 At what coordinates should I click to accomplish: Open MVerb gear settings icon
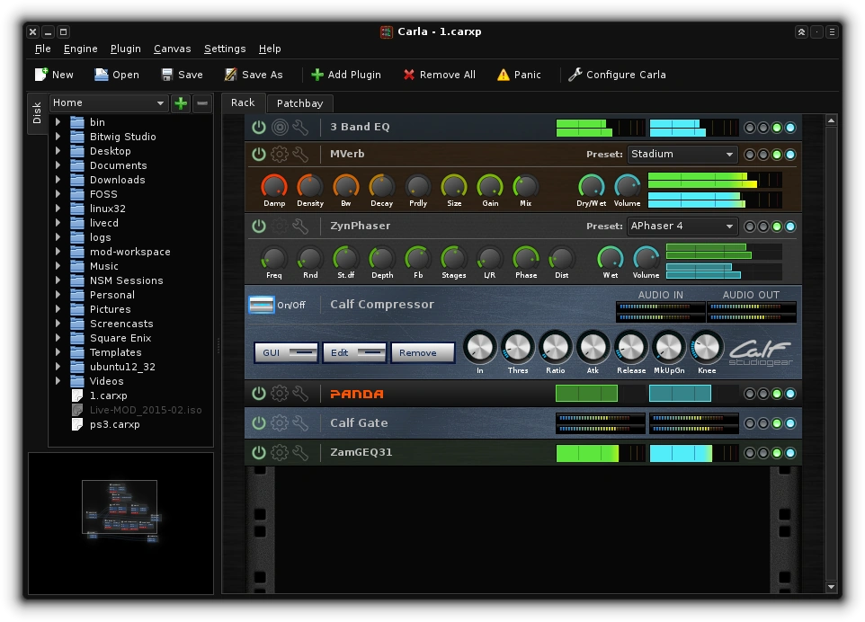coord(280,154)
